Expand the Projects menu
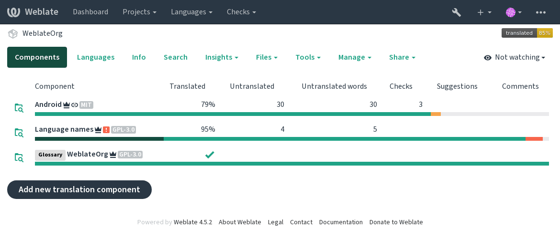The image size is (560, 240). (140, 12)
